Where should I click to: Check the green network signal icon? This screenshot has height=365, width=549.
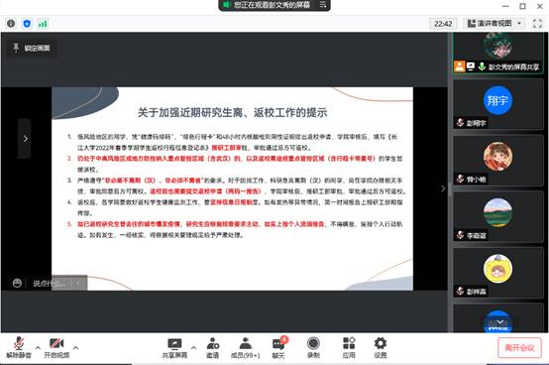43,24
